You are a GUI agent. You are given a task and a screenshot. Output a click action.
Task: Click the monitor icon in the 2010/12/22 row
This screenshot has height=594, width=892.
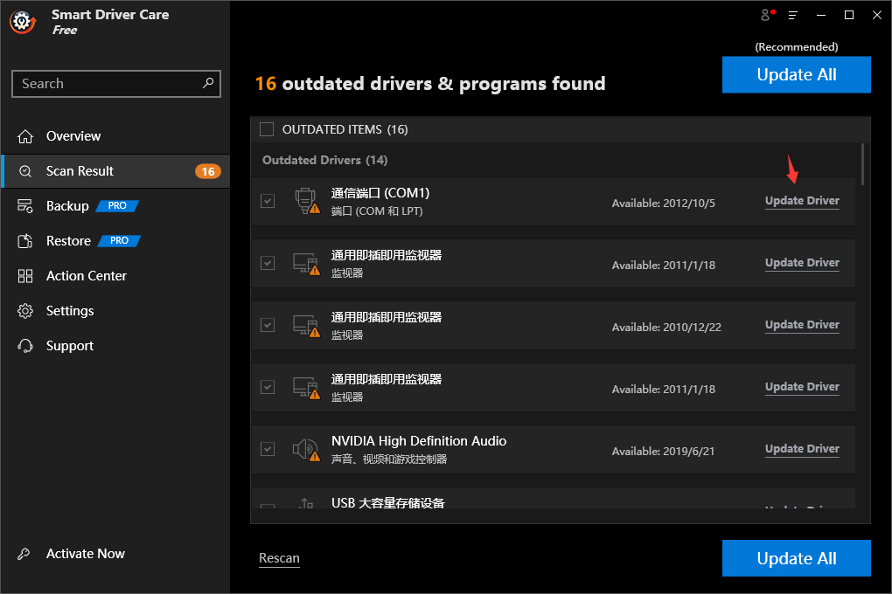pos(306,326)
